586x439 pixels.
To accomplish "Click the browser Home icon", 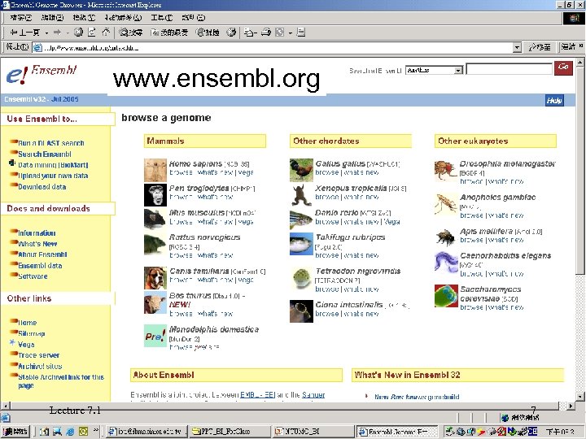I will point(106,33).
